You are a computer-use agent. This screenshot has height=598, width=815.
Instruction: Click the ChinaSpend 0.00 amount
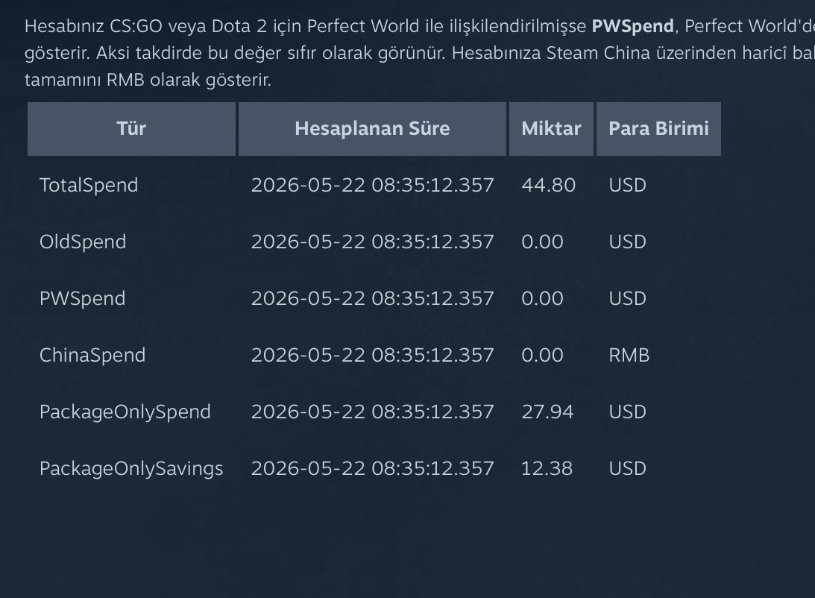(542, 356)
